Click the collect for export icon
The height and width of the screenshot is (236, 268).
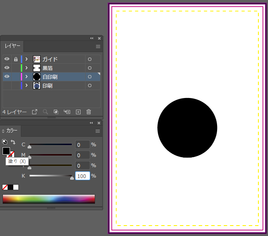(35, 112)
